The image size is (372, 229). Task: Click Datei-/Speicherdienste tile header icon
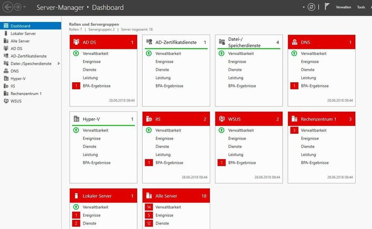[222, 42]
